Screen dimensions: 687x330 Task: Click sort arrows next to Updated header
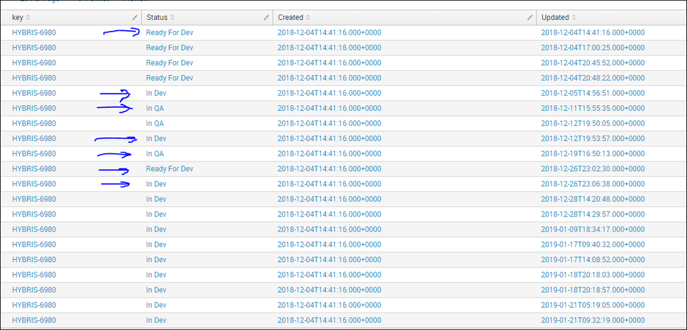coord(574,17)
